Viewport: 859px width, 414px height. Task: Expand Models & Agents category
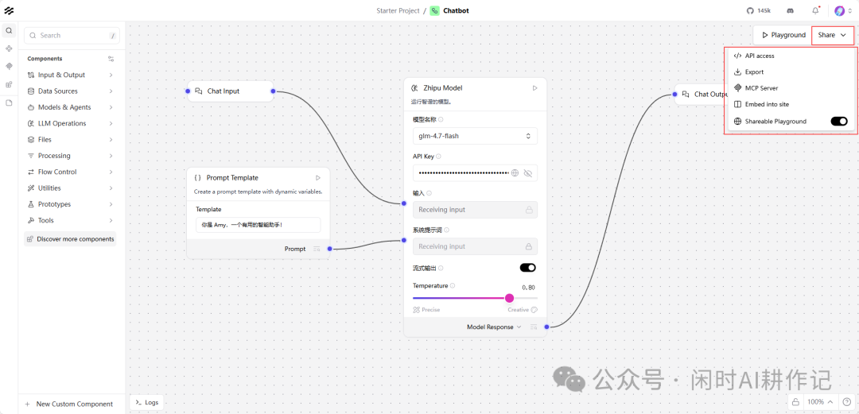tap(72, 107)
